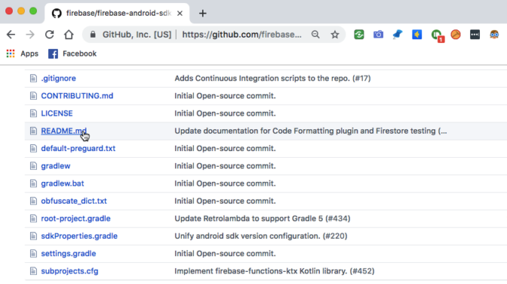Go back using the browser back arrow
The width and height of the screenshot is (507, 284).
11,35
